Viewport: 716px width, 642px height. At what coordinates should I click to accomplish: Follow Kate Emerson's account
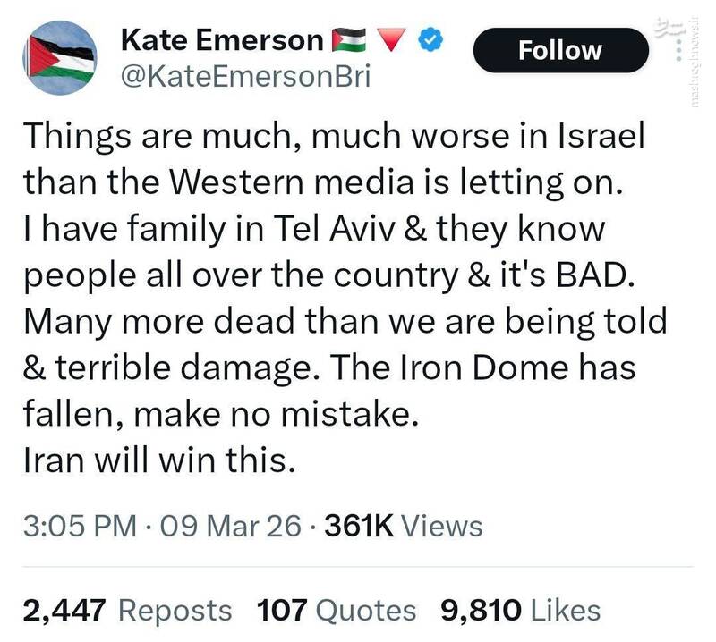[561, 50]
